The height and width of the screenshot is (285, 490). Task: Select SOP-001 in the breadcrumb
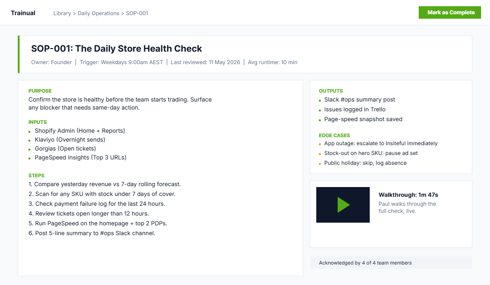click(137, 13)
